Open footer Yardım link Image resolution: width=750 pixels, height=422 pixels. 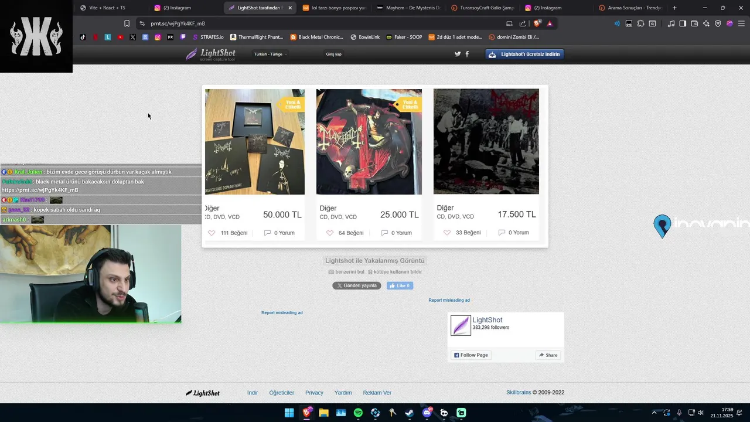(x=343, y=393)
